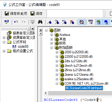Click the Formula Workshop title bar icon

click(5, 4)
